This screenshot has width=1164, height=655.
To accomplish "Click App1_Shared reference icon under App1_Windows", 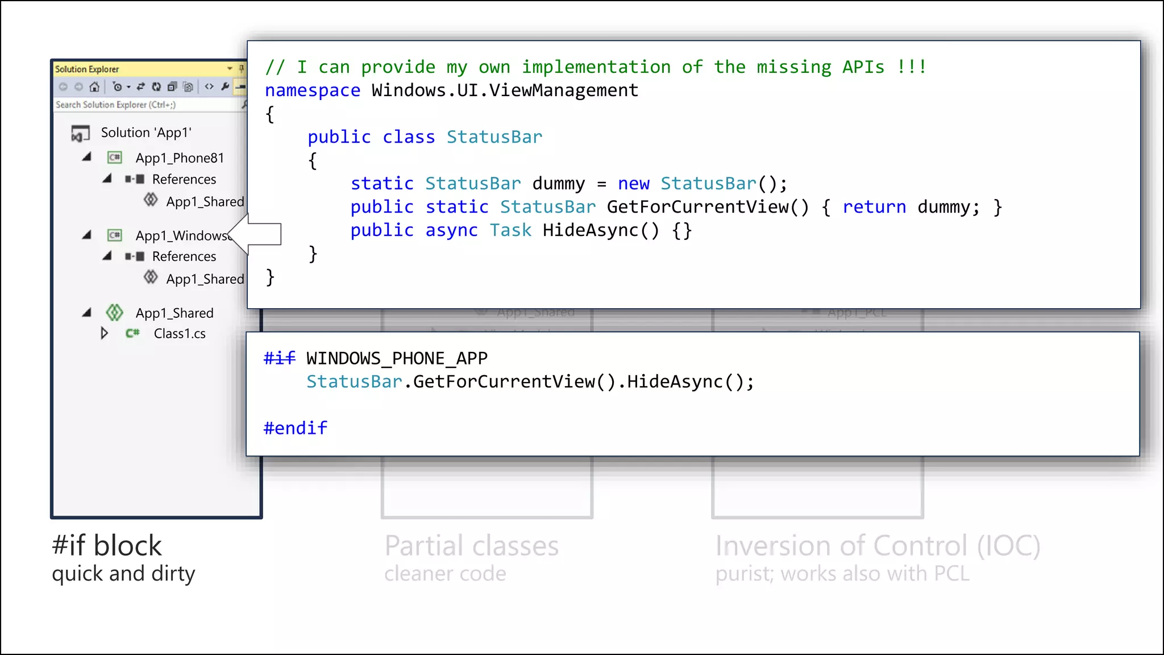I will [x=151, y=277].
